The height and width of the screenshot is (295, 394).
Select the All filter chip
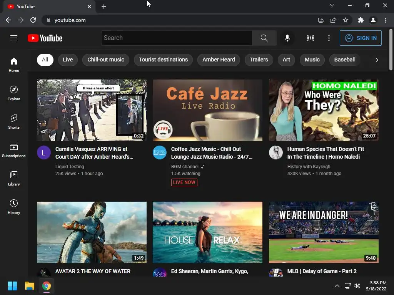pyautogui.click(x=45, y=60)
